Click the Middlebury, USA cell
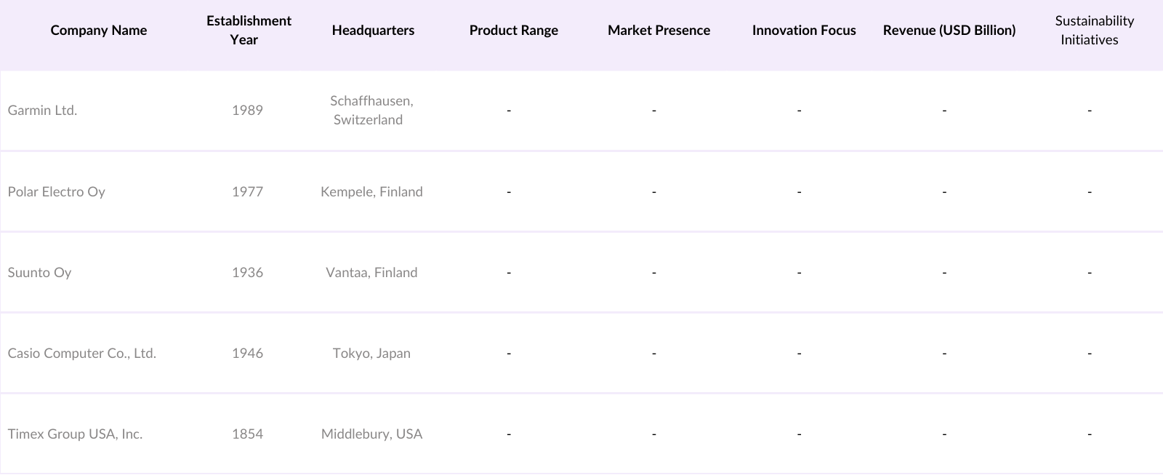1163x475 pixels. [371, 434]
